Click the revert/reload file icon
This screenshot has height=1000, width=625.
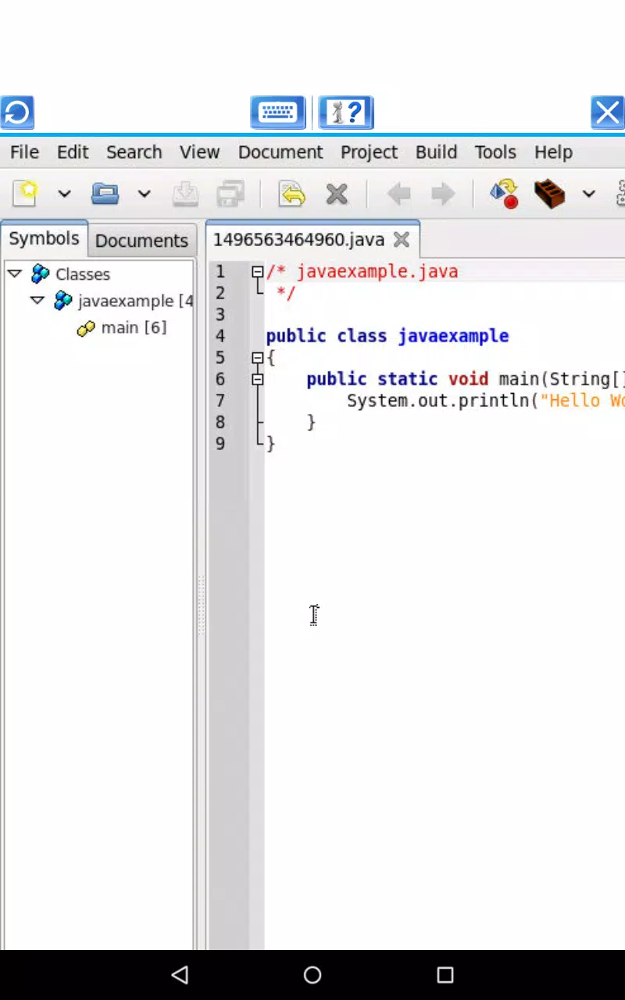pos(291,194)
